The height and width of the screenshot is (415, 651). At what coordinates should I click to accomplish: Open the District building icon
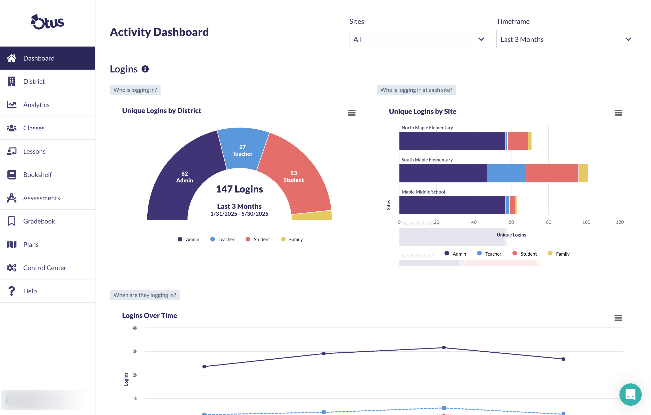tap(11, 81)
